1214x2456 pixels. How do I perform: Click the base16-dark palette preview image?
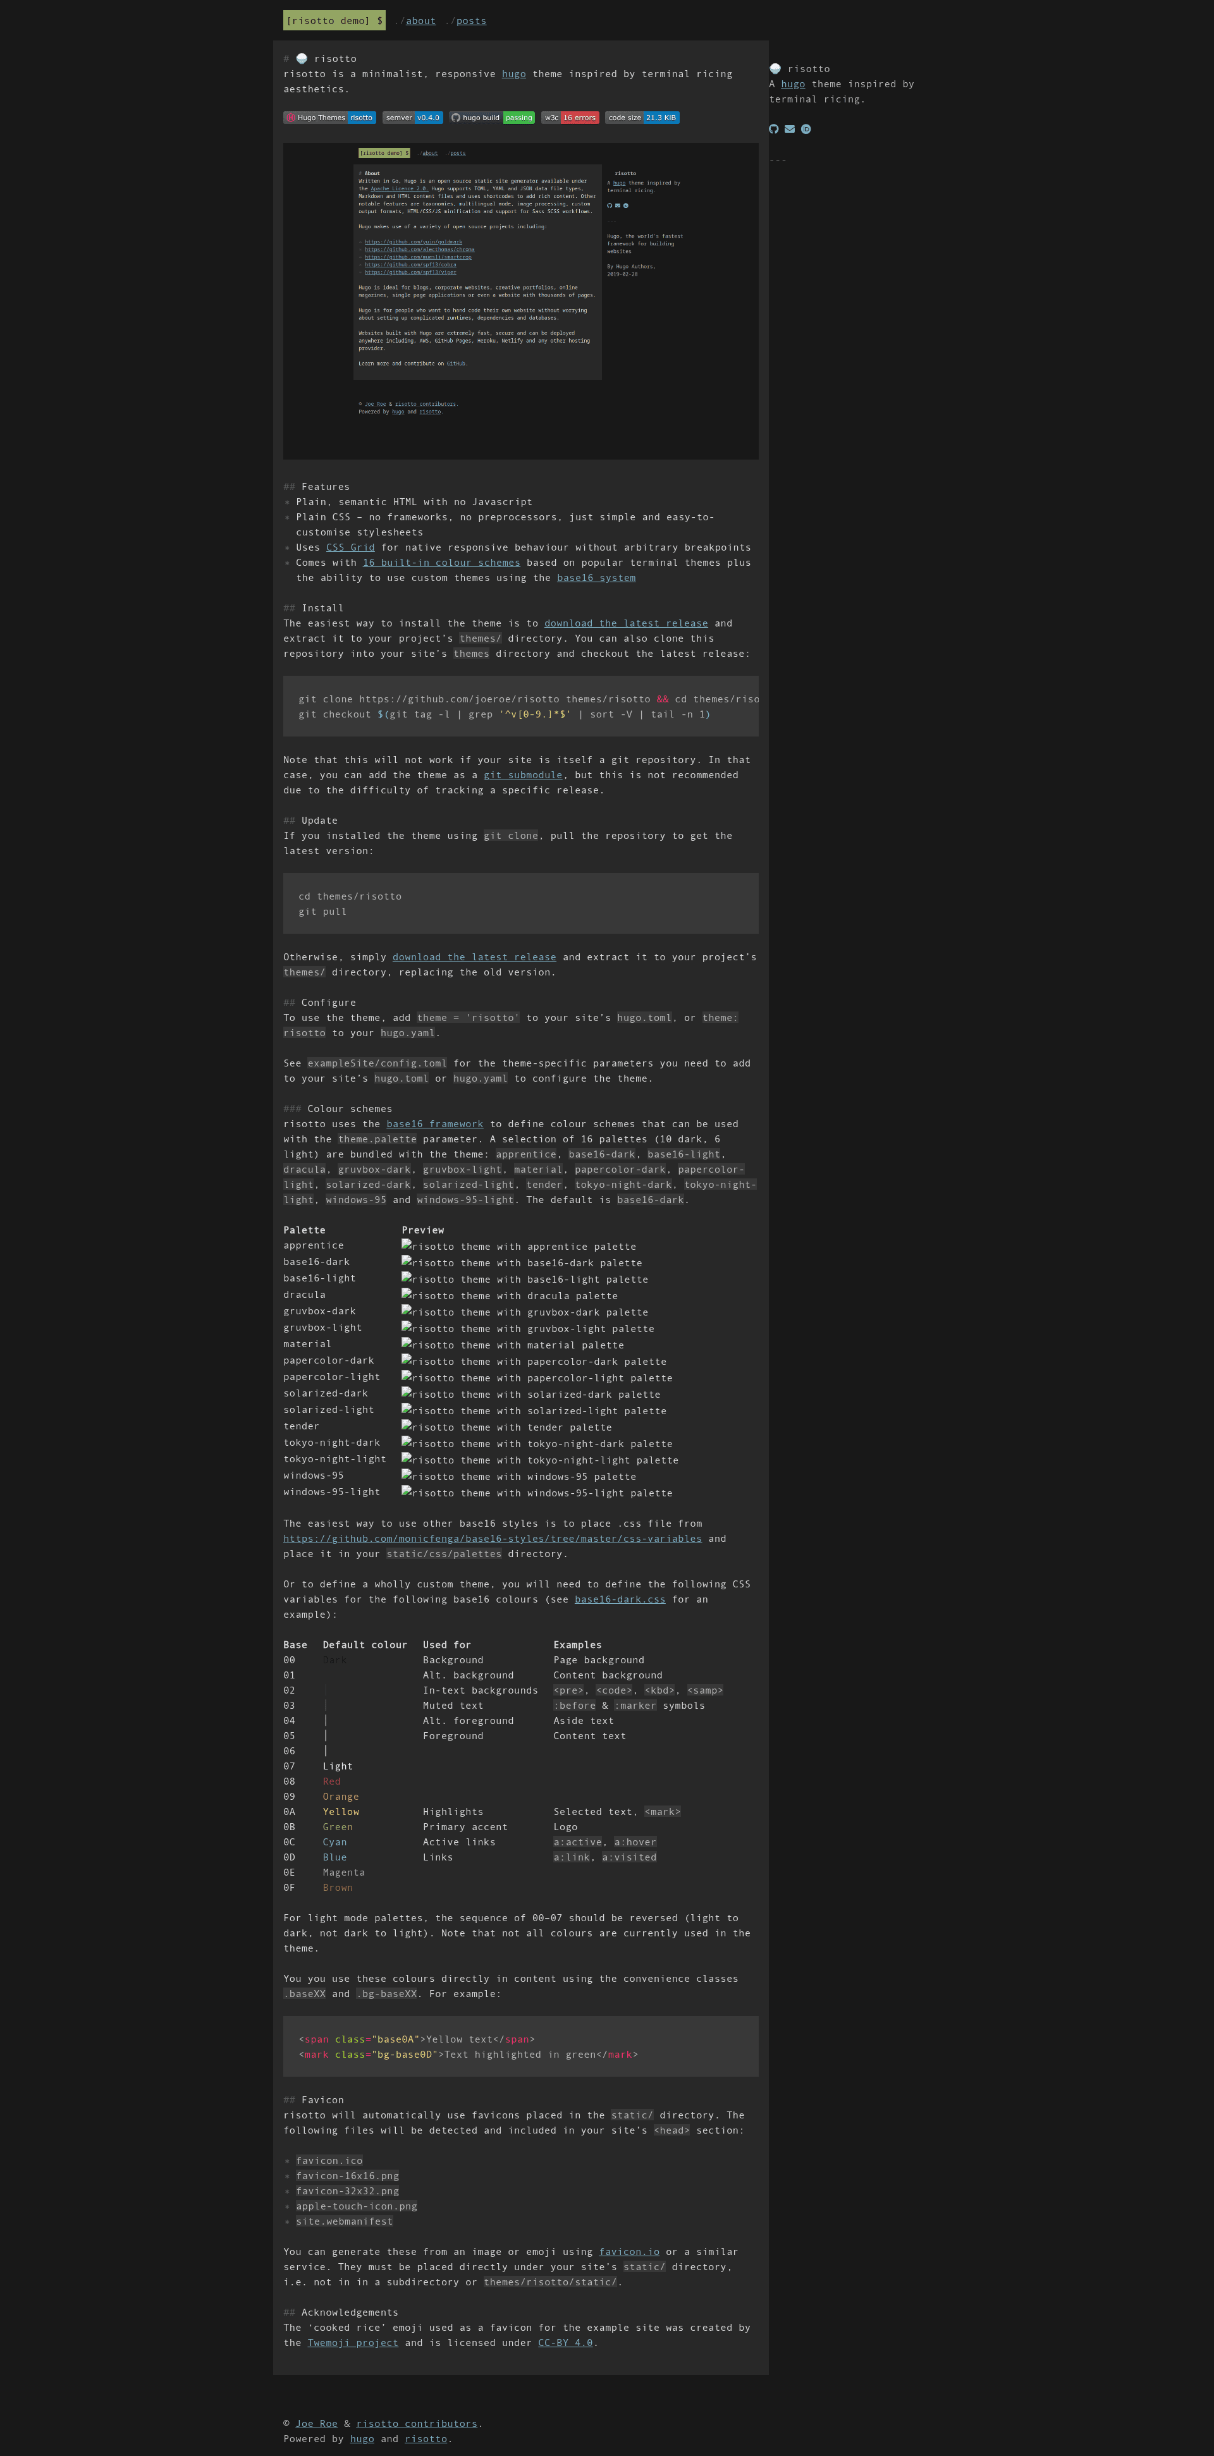pos(522,1262)
